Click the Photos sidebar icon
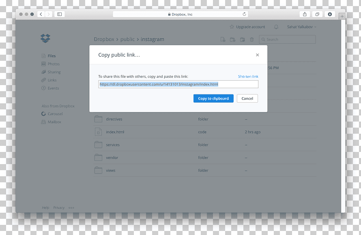Viewport: 361px width, 235px height. tap(43, 64)
